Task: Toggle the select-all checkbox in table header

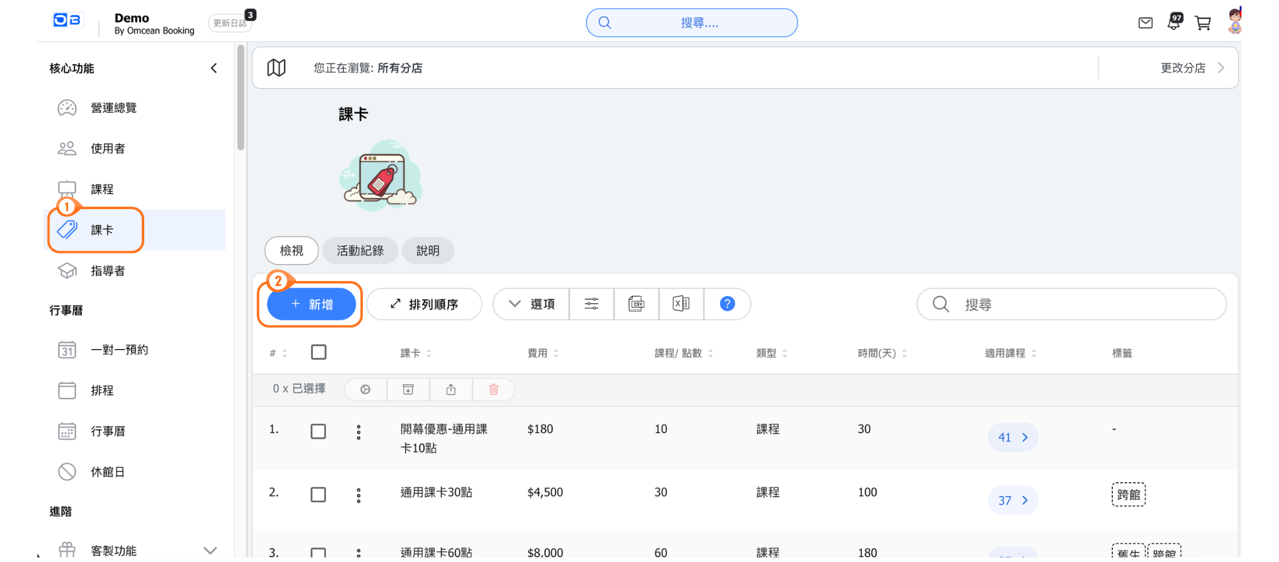Action: [x=319, y=352]
